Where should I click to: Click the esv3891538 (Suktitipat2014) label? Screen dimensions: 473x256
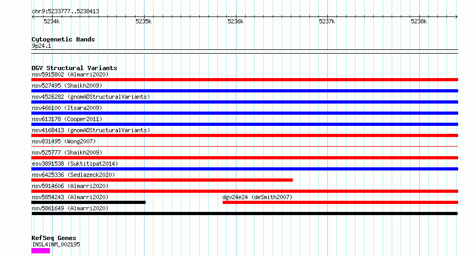(75, 164)
